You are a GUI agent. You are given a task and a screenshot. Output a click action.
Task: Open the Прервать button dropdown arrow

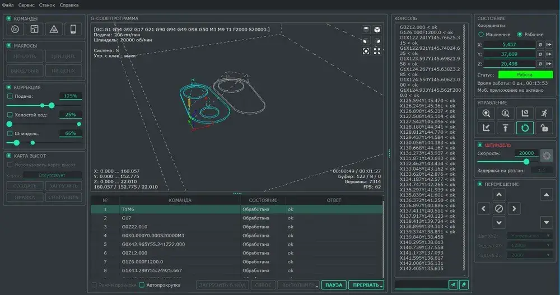(x=381, y=285)
